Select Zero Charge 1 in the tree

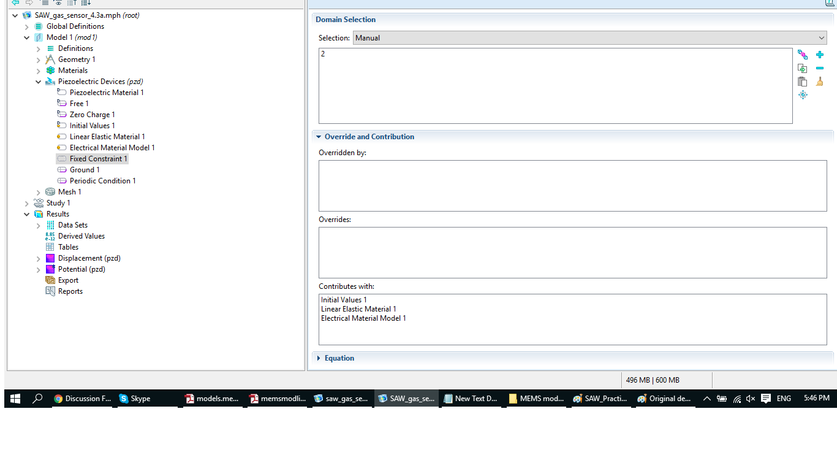coord(92,115)
